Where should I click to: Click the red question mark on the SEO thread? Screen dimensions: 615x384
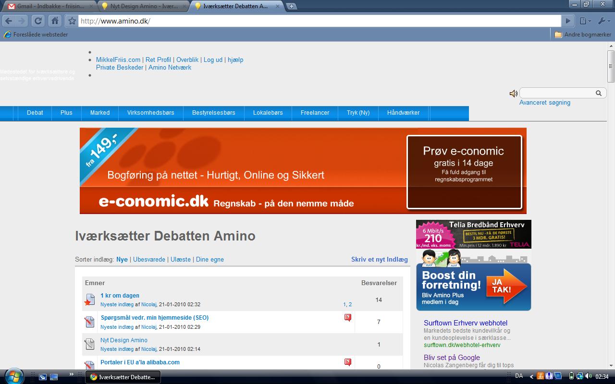coord(348,317)
